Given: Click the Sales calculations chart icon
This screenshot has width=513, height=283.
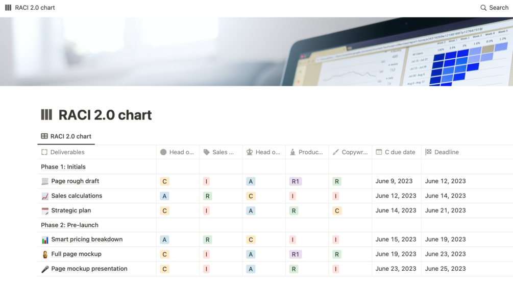Looking at the screenshot, I should point(45,196).
